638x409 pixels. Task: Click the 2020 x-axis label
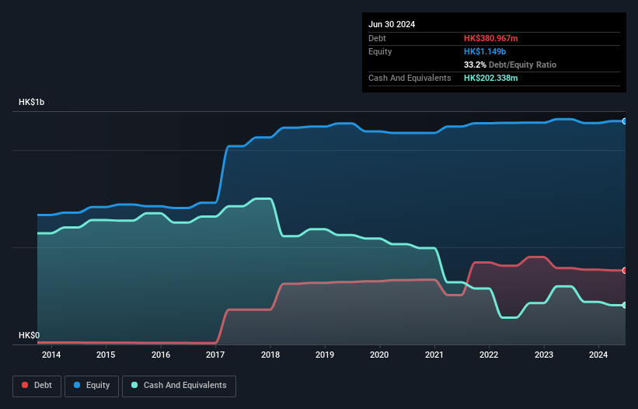tap(379, 355)
